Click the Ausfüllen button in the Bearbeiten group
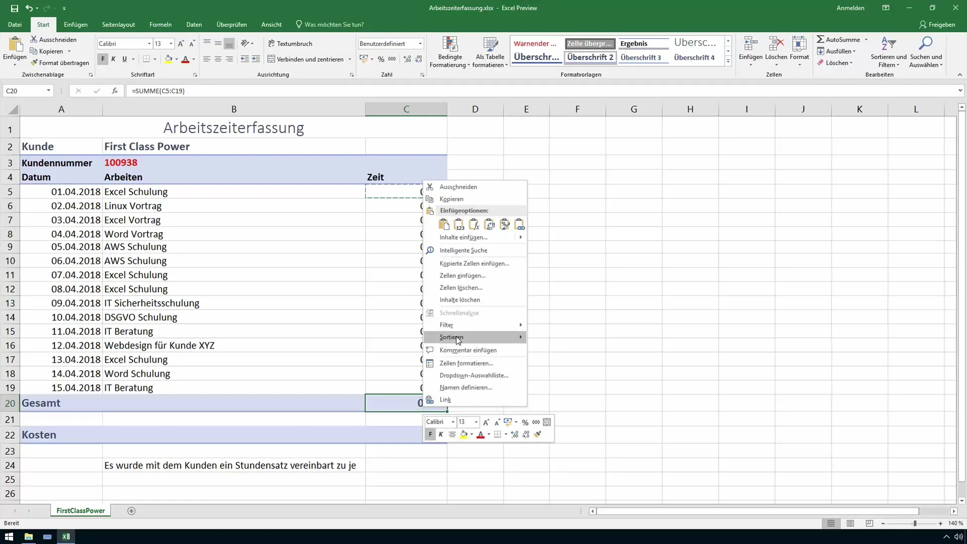Screen dimensions: 967x544 click(x=836, y=51)
